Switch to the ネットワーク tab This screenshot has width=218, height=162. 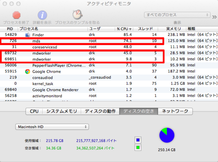coord(175,111)
